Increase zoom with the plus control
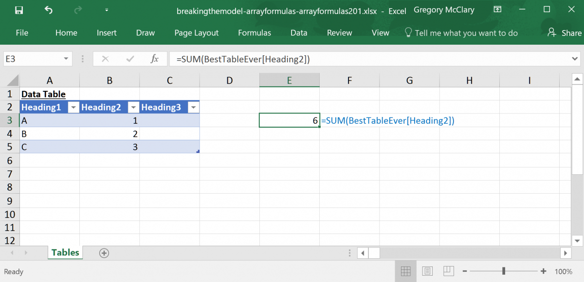The height and width of the screenshot is (282, 584). click(543, 271)
